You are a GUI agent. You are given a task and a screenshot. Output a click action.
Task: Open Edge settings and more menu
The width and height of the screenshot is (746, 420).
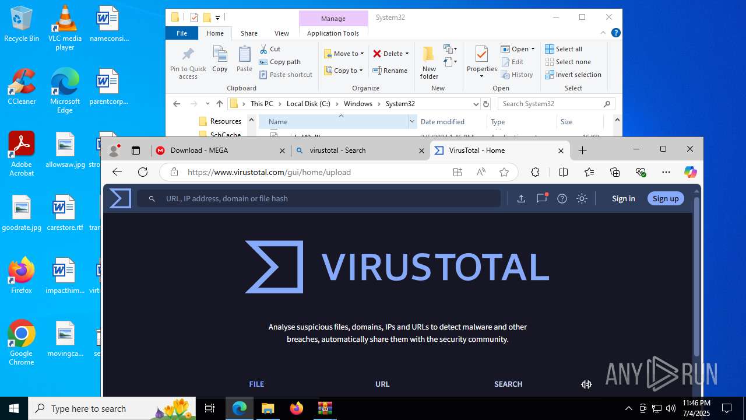coord(666,172)
